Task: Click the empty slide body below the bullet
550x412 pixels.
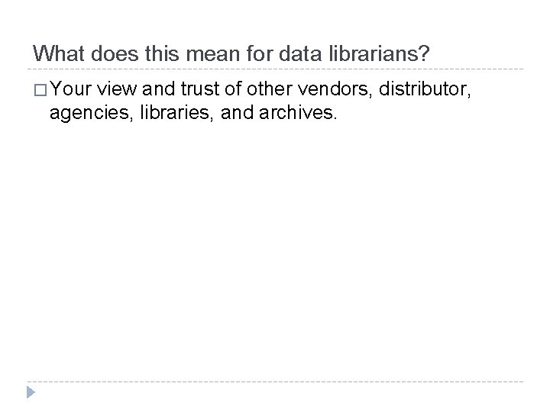Action: click(275, 244)
